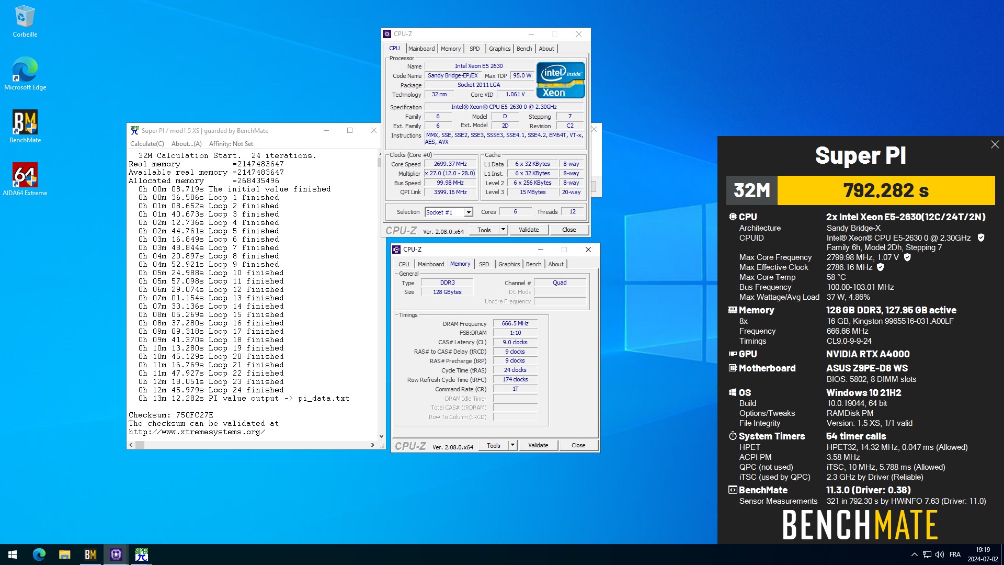Image resolution: width=1004 pixels, height=565 pixels.
Task: Click the Max Effective Clock shield icon
Action: click(x=881, y=267)
